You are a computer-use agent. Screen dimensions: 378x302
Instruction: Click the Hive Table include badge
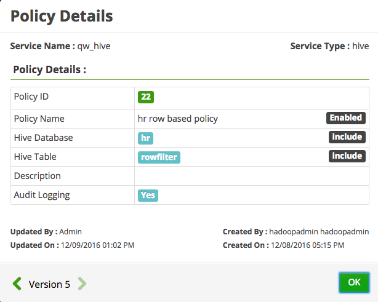tap(347, 156)
